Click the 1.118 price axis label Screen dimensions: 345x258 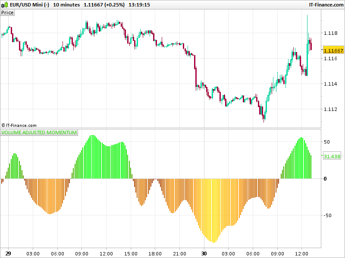pos(330,33)
